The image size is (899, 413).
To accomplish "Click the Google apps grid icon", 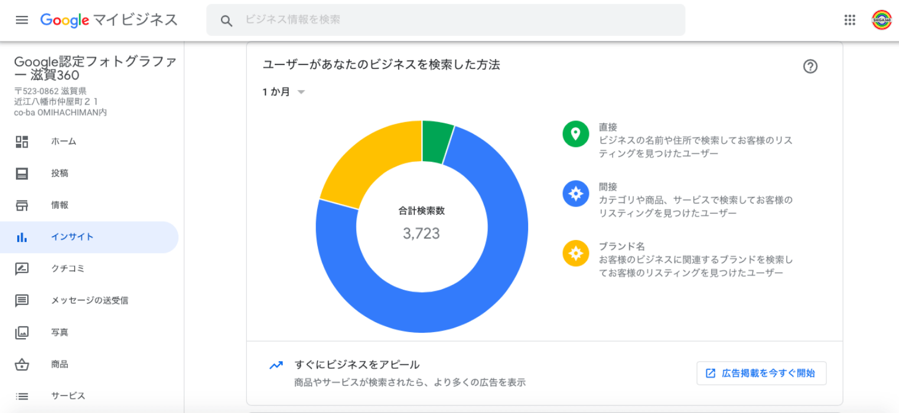I will pos(849,20).
